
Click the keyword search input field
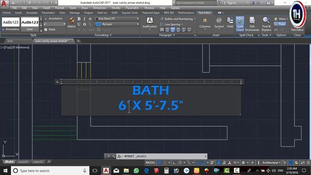tap(195, 3)
